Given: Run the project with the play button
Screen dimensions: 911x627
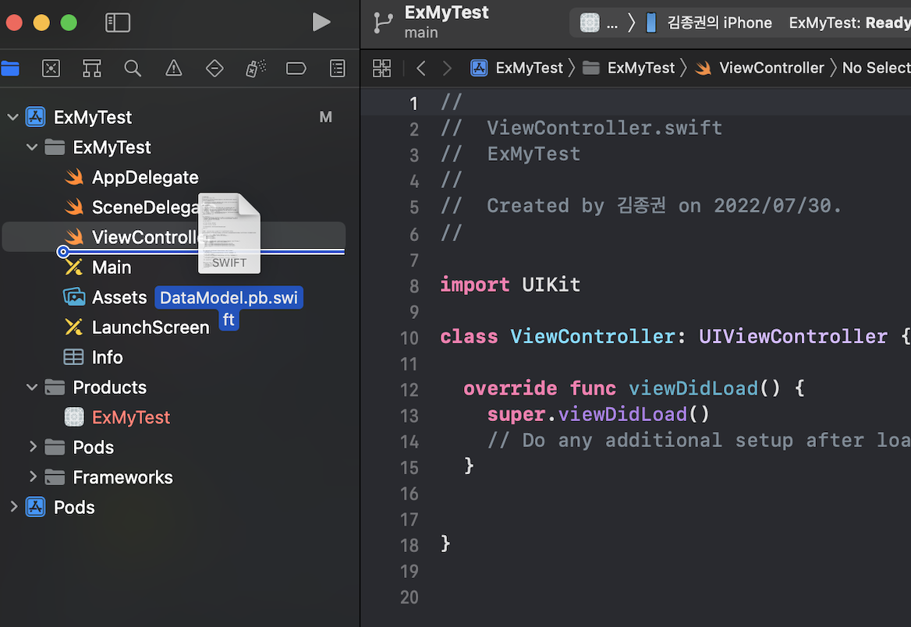Looking at the screenshot, I should 321,22.
